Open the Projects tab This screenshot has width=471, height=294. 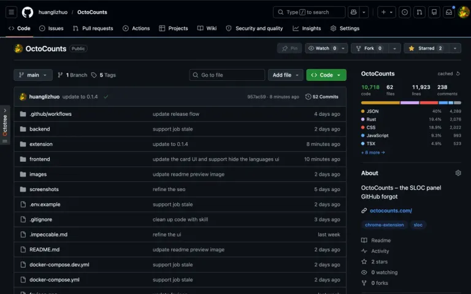click(x=174, y=28)
